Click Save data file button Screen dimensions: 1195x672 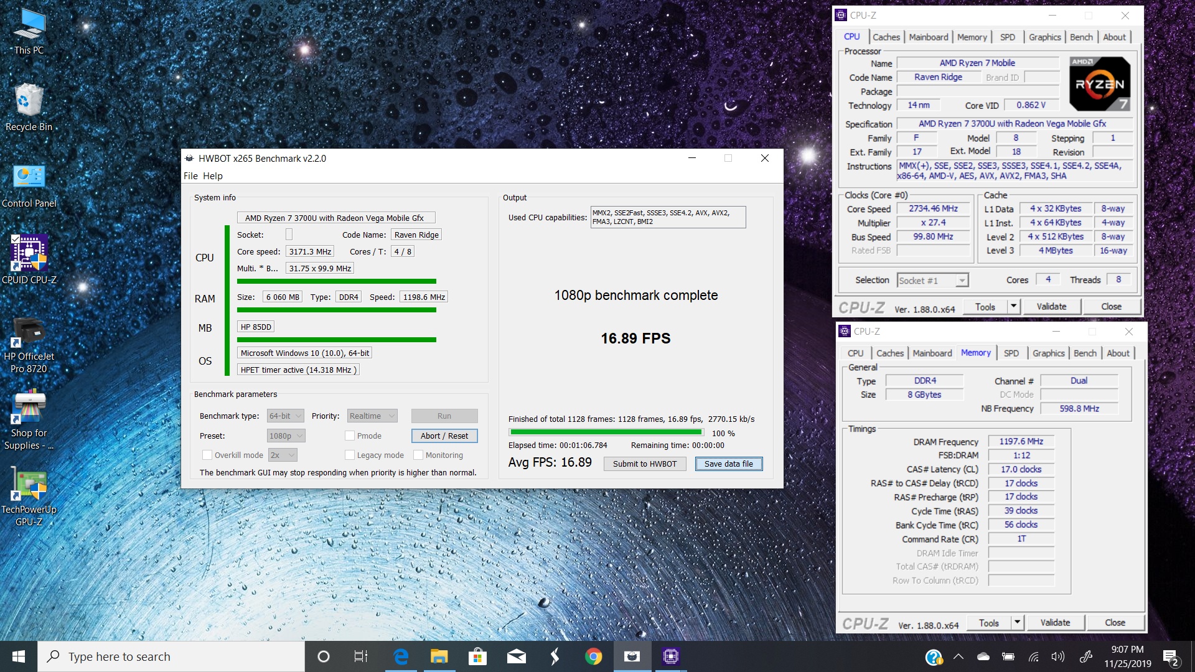(729, 464)
